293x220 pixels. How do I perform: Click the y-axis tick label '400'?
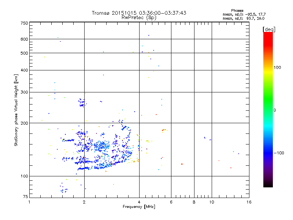click(x=25, y=70)
